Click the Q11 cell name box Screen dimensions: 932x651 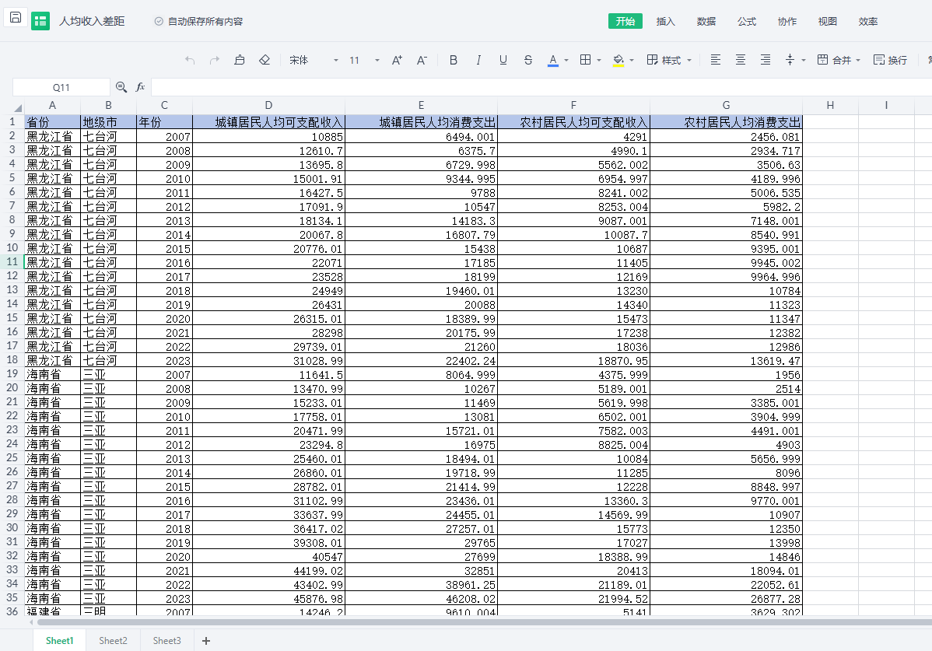[x=61, y=87]
